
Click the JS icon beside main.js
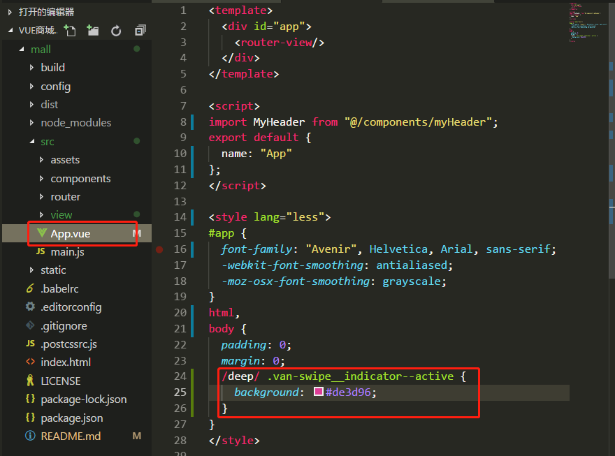pos(41,251)
